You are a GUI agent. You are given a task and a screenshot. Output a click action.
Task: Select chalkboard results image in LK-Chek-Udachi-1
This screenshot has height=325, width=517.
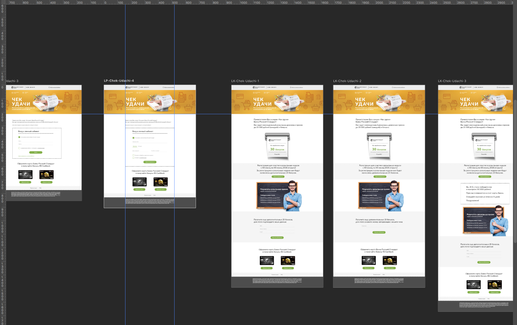click(279, 196)
